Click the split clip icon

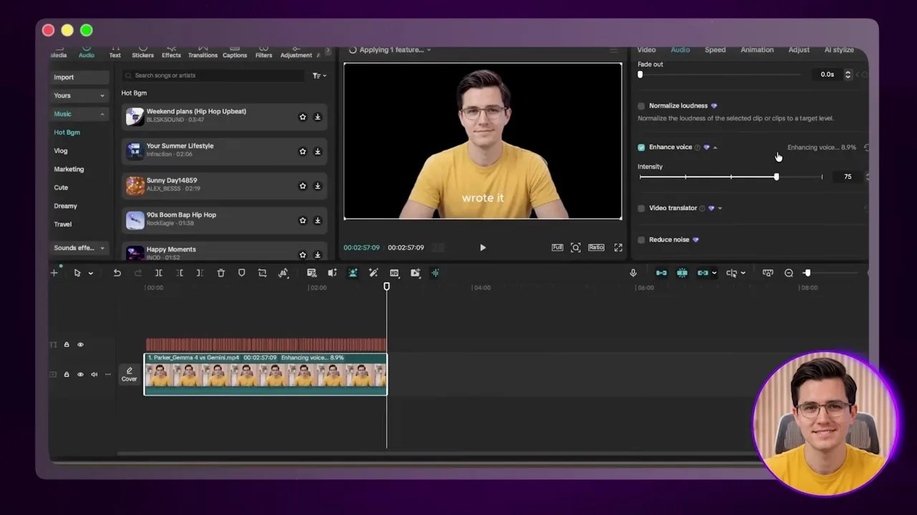(x=159, y=273)
